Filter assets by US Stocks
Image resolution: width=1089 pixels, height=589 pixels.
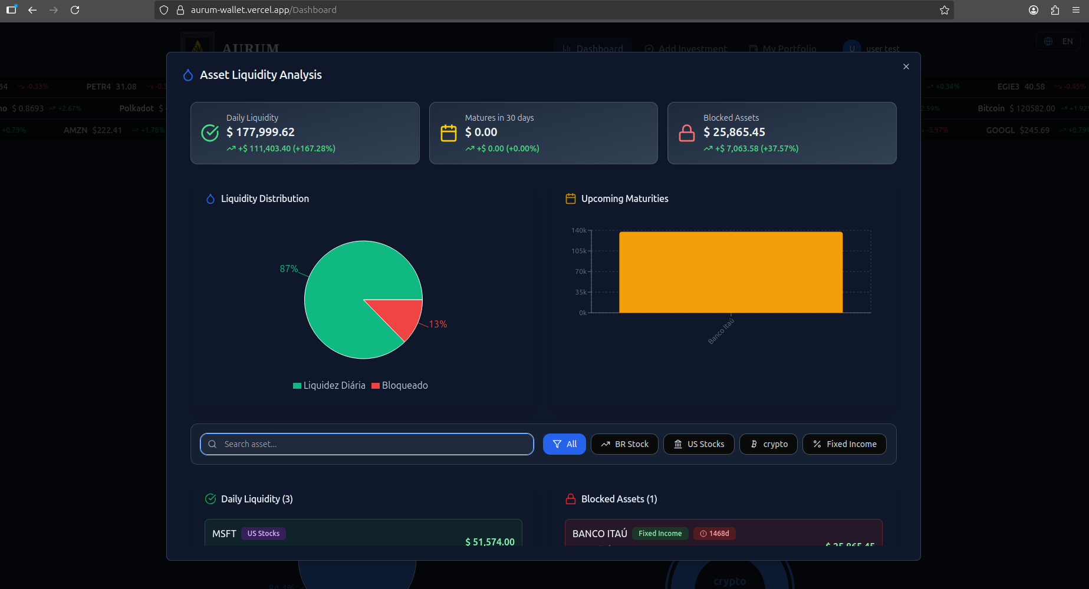[x=699, y=444]
